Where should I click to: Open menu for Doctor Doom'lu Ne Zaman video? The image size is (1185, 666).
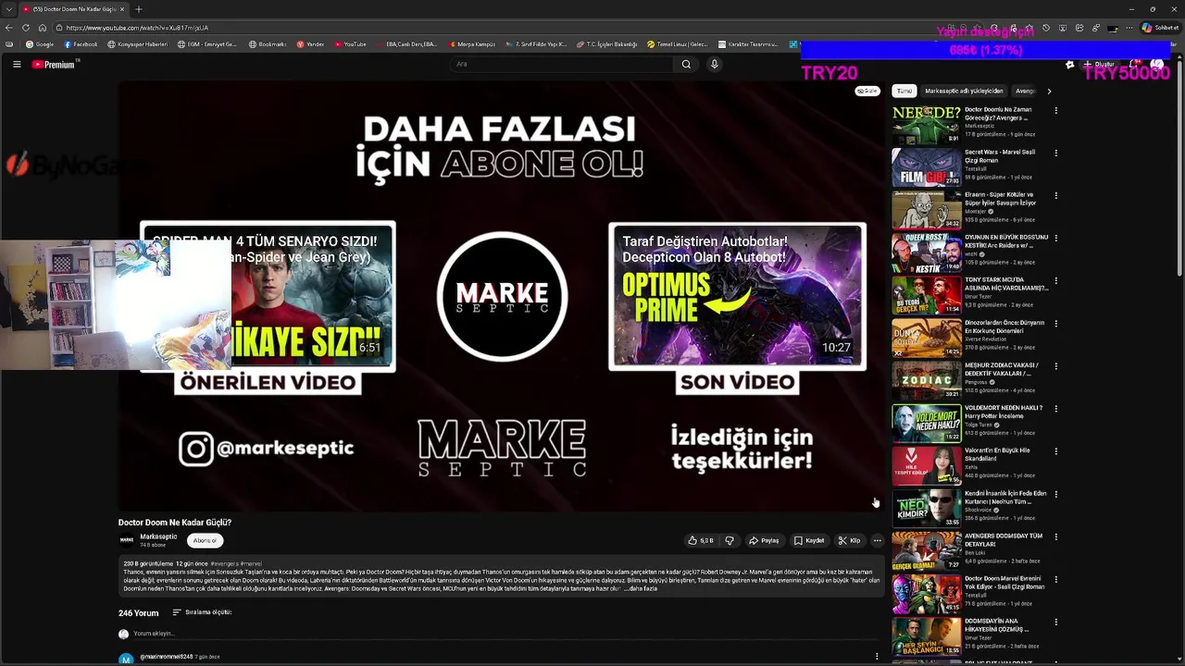tap(1055, 111)
